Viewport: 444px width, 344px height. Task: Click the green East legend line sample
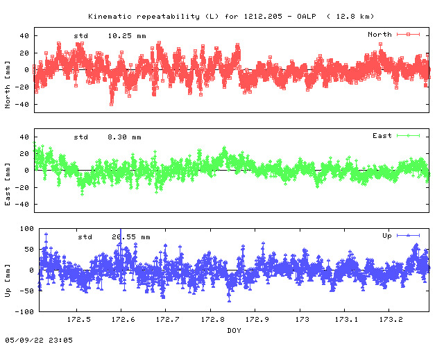click(x=408, y=136)
